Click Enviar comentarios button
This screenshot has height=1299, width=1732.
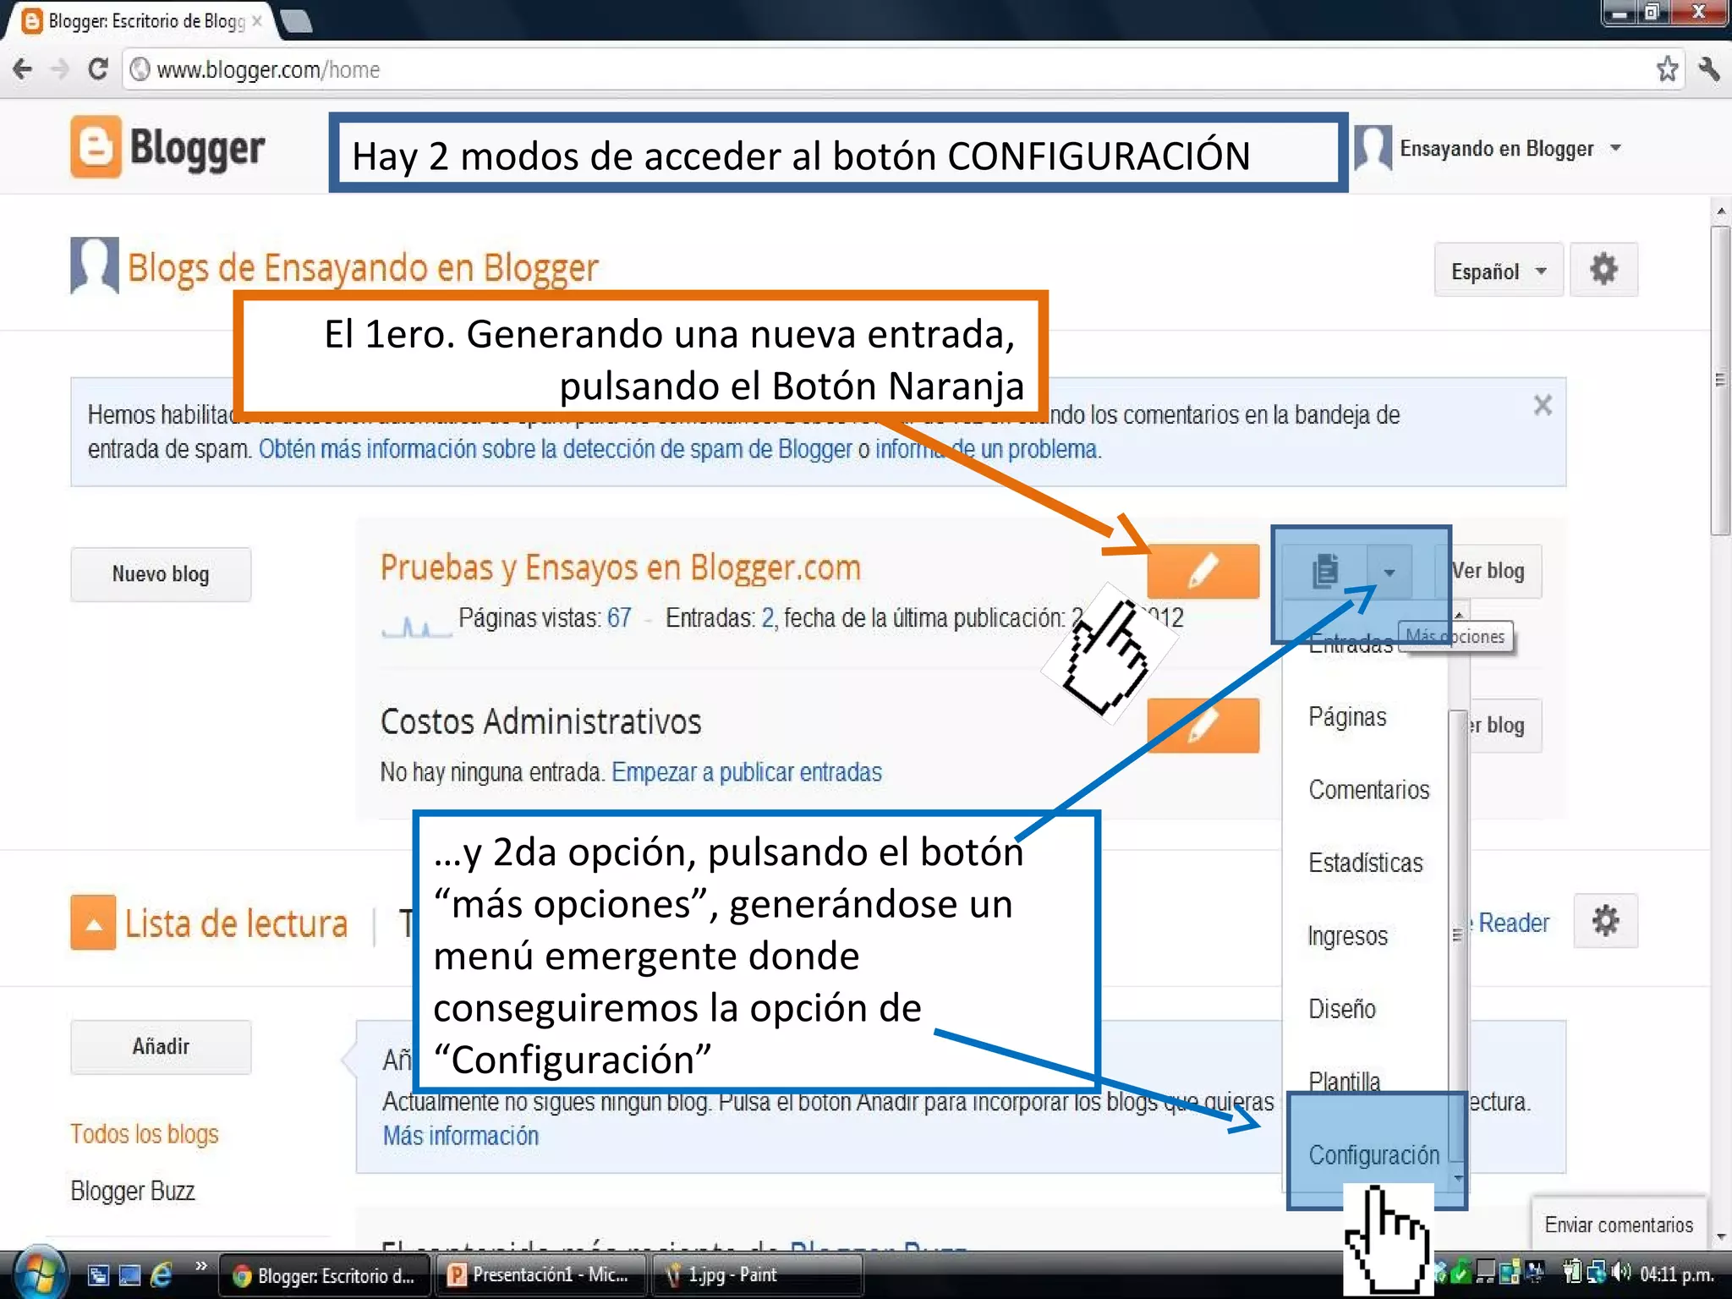(x=1619, y=1225)
